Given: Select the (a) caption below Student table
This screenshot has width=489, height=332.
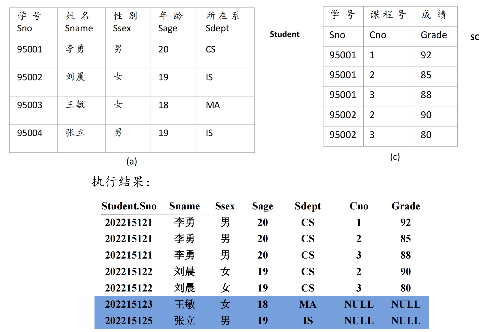Looking at the screenshot, I should 131,162.
